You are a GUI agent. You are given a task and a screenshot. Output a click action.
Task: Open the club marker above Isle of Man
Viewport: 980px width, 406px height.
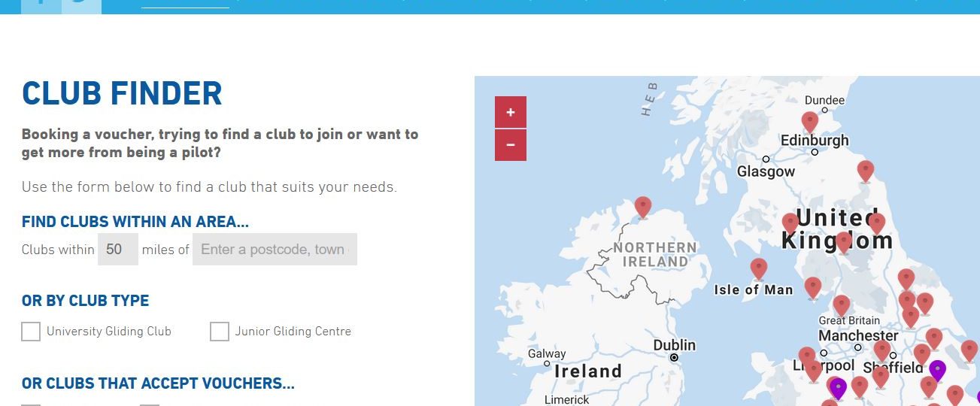(759, 269)
